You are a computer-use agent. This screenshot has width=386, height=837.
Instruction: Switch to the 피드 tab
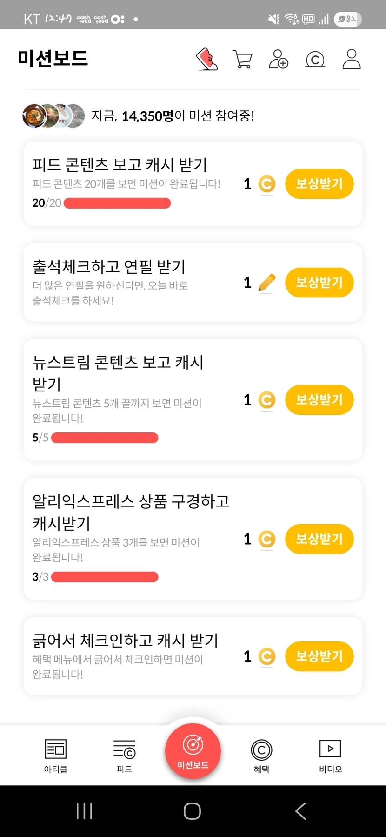click(x=124, y=756)
